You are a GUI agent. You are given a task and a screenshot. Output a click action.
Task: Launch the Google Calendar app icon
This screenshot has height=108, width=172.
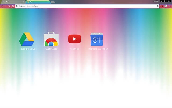tap(97, 39)
